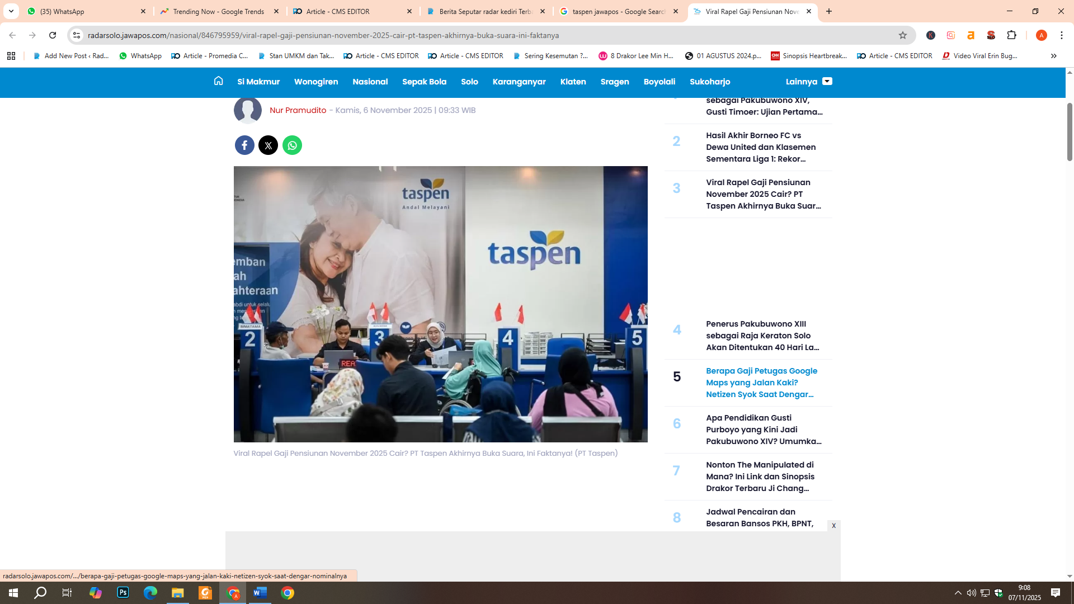Open Jadwal Pencairan Bansos article
The image size is (1074, 604).
759,518
